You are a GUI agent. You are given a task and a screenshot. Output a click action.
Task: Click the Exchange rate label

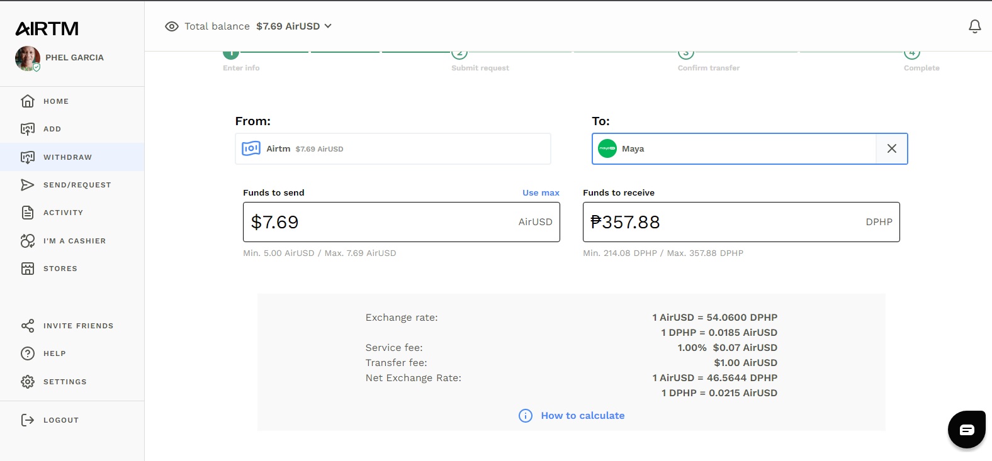(x=402, y=318)
